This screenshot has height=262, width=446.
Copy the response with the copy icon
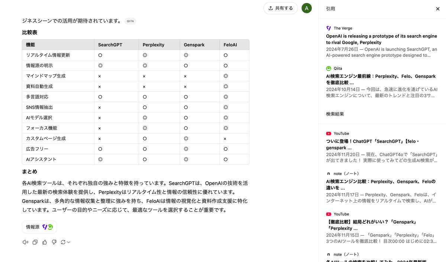pos(35,242)
